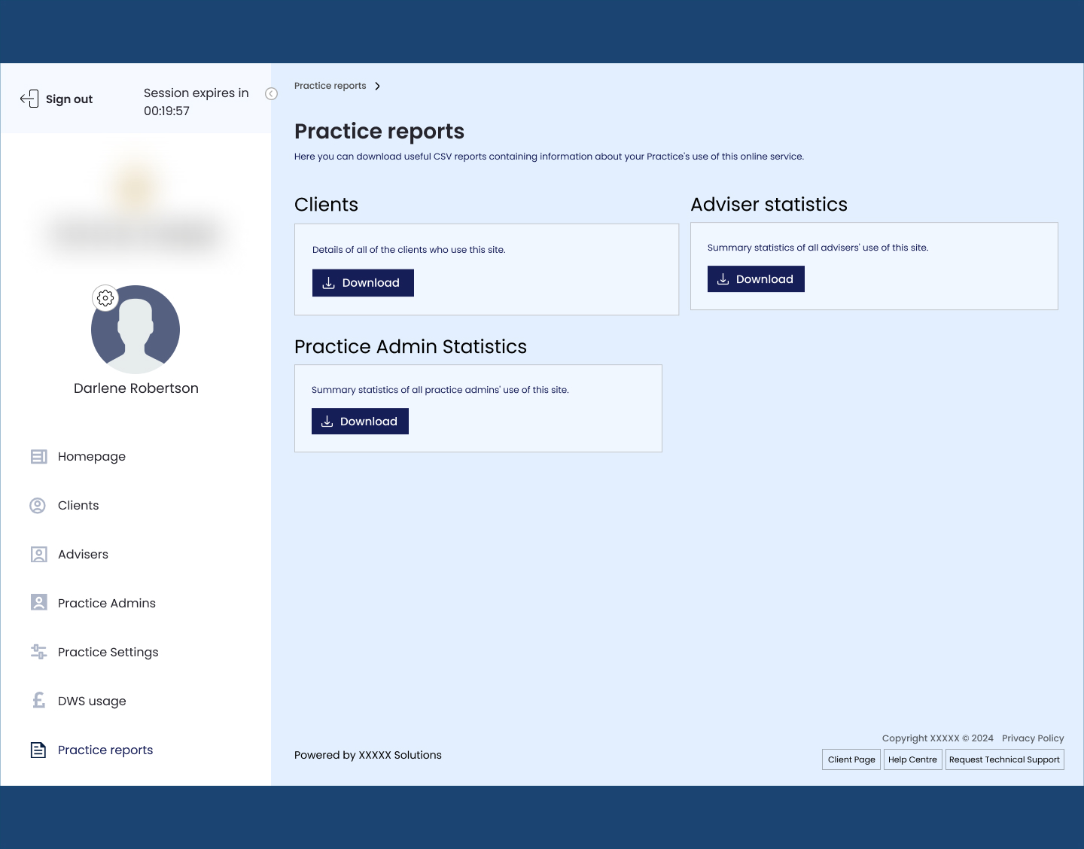
Task: Click the DWS usage pound icon
Action: (38, 701)
